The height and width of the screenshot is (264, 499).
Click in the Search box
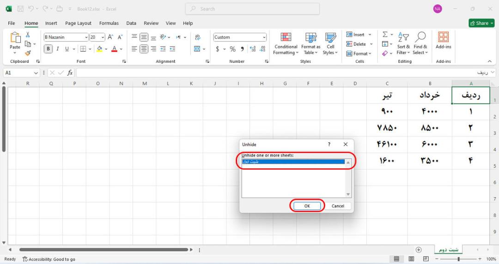click(x=252, y=9)
